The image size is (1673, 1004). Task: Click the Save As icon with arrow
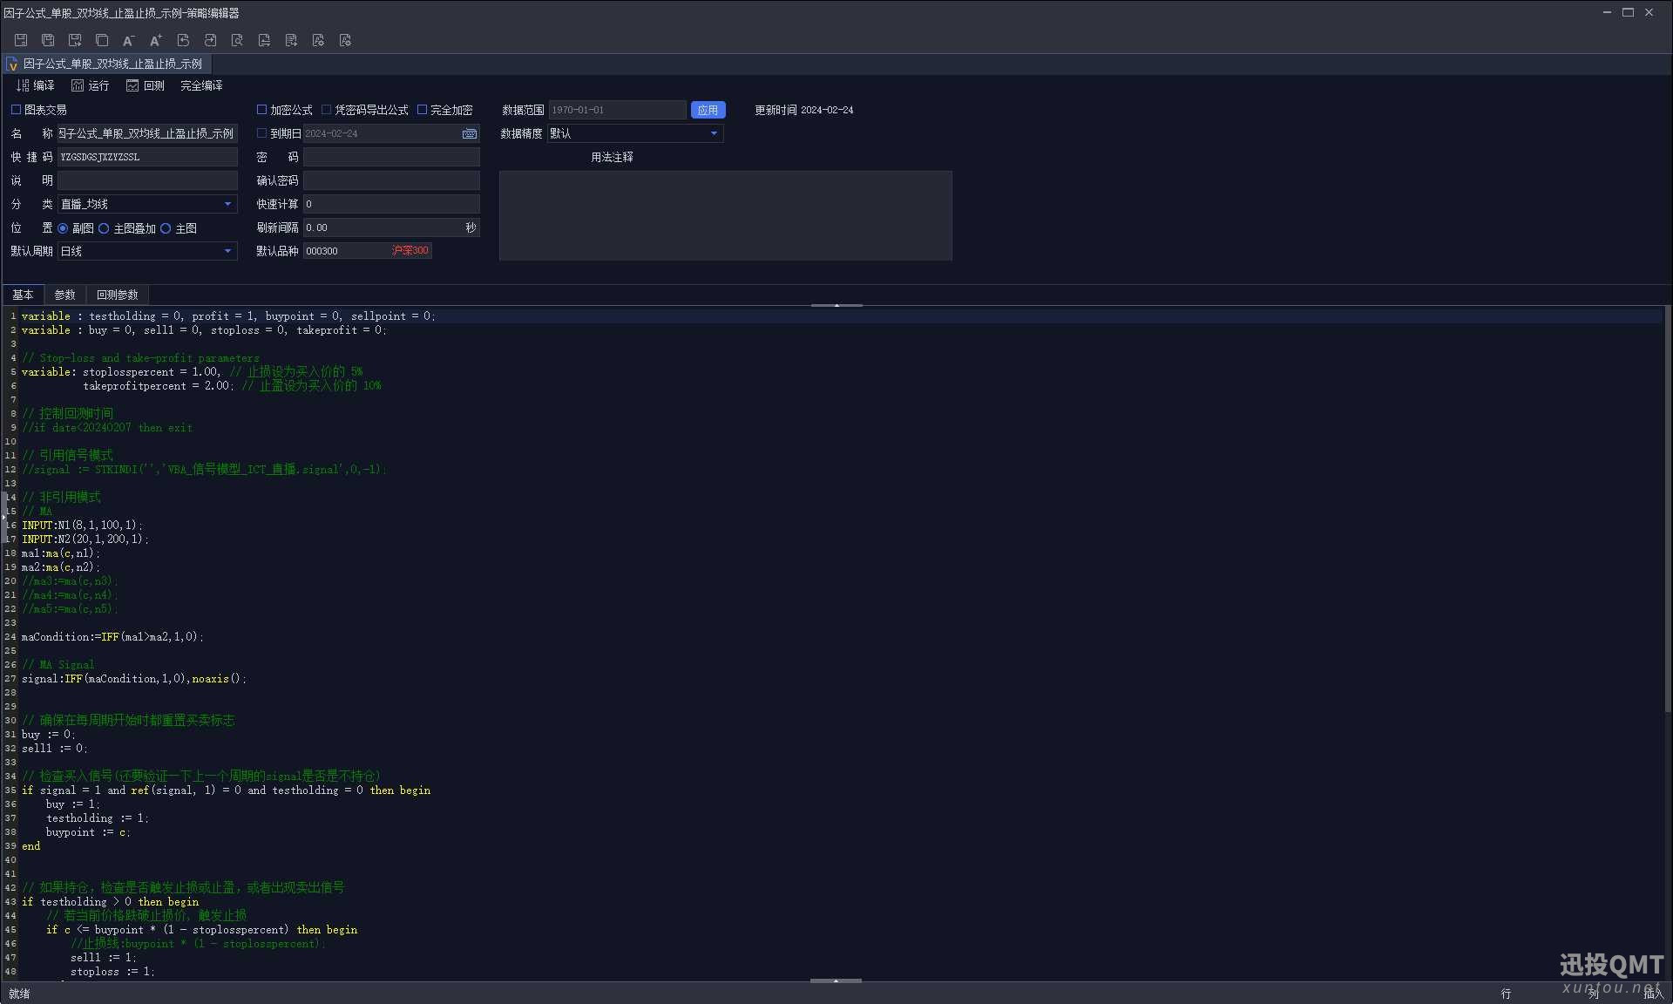pyautogui.click(x=75, y=40)
